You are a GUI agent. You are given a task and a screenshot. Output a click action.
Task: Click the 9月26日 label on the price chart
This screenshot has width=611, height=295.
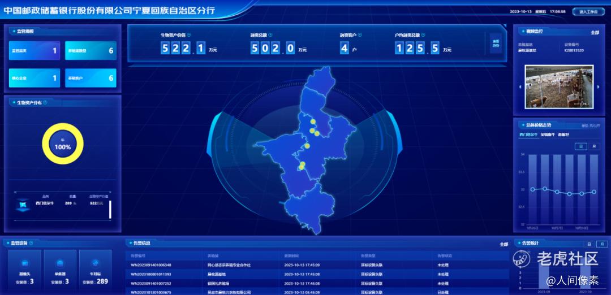click(532, 228)
